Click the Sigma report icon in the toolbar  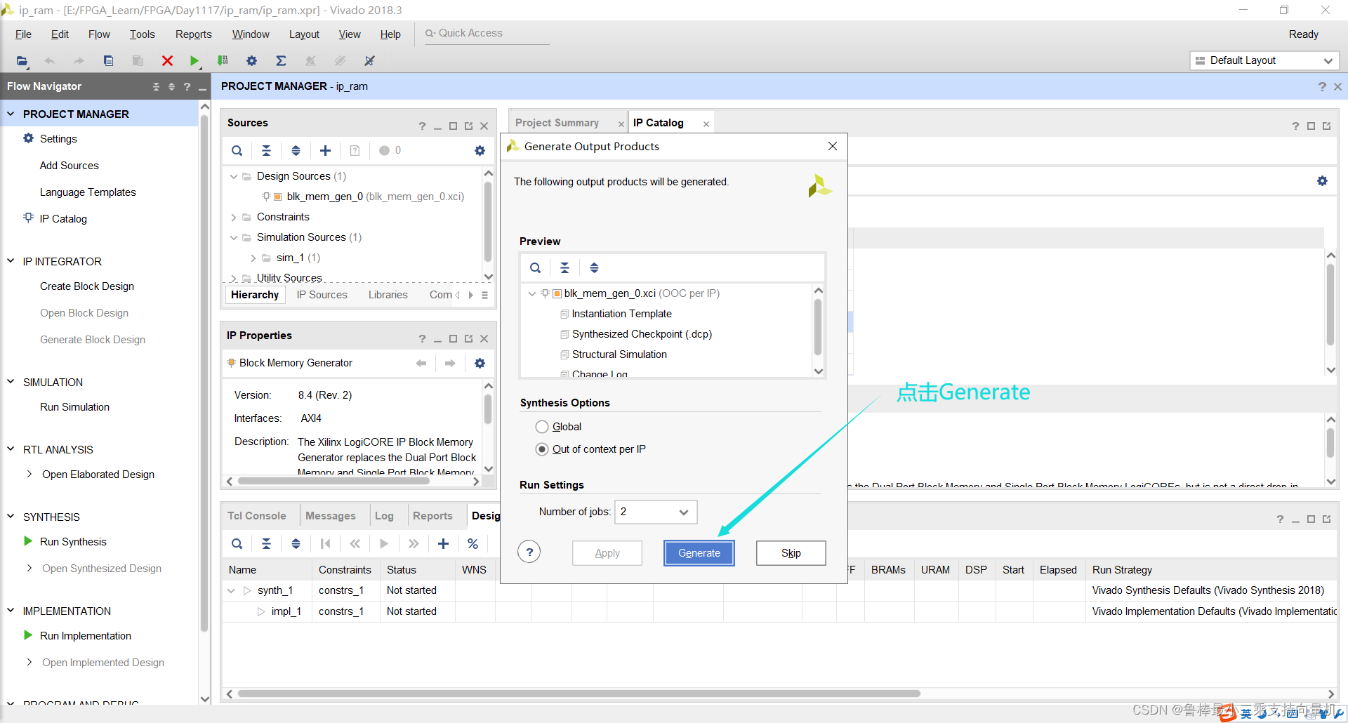pos(281,61)
